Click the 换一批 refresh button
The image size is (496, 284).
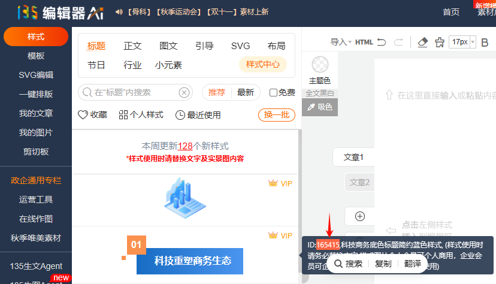coord(277,114)
